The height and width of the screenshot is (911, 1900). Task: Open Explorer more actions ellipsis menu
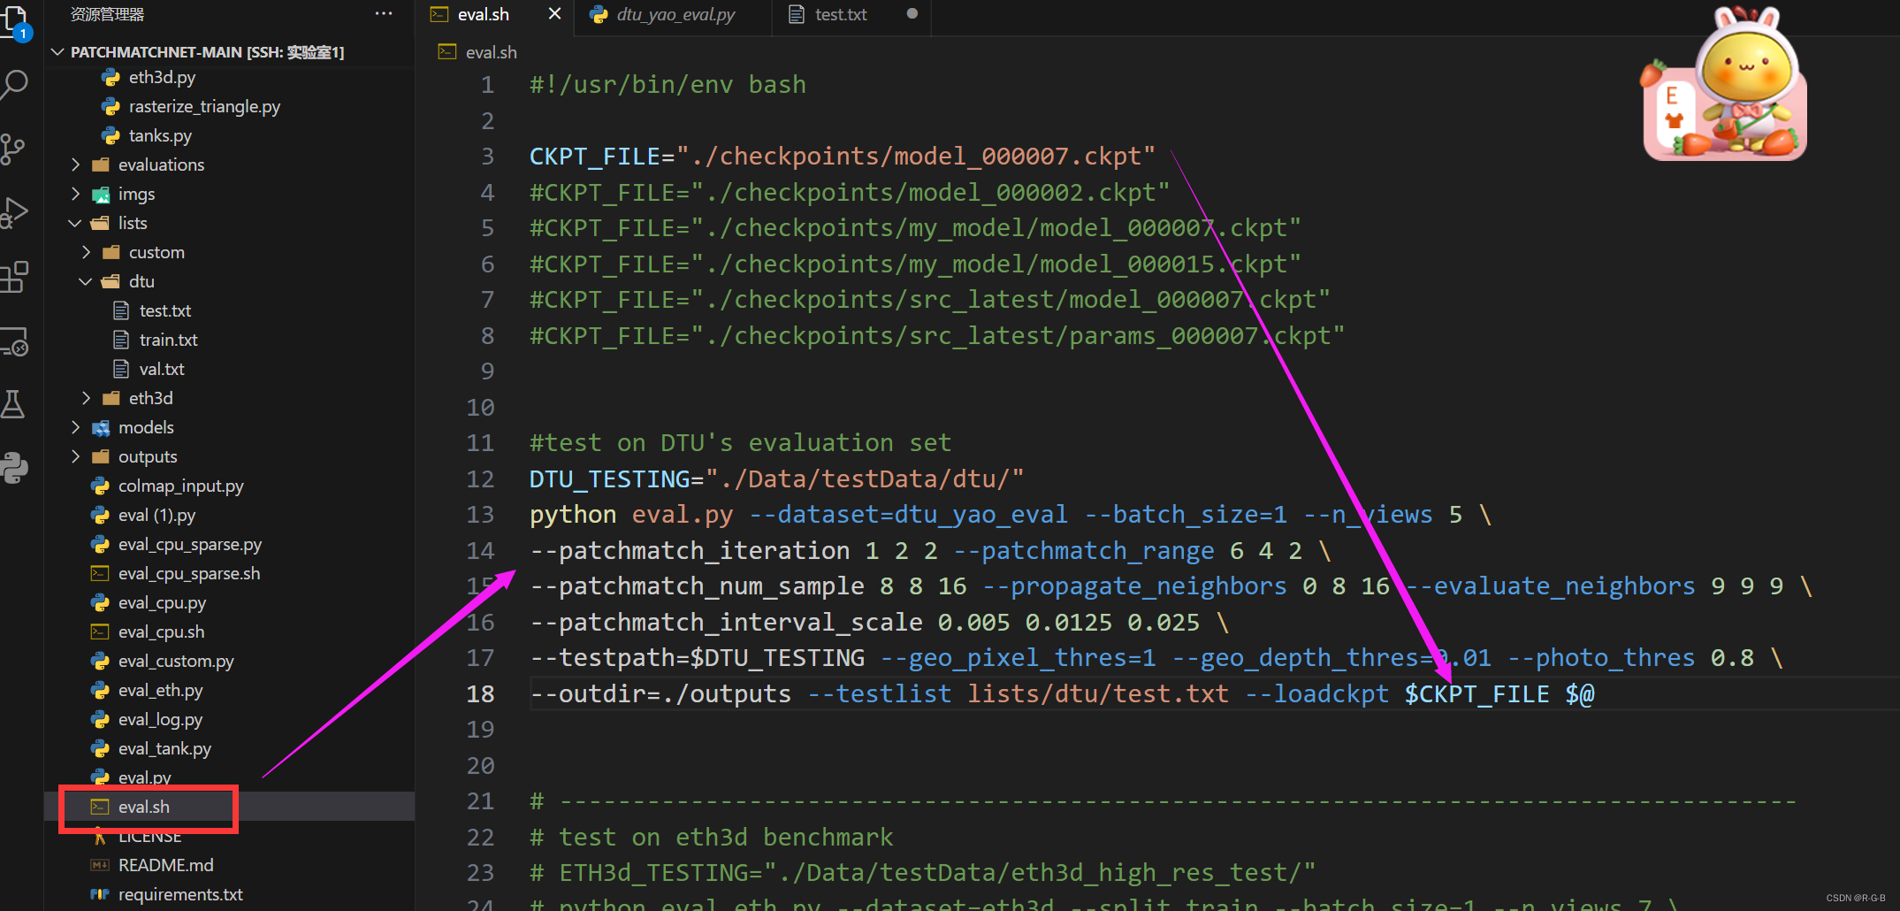383,14
